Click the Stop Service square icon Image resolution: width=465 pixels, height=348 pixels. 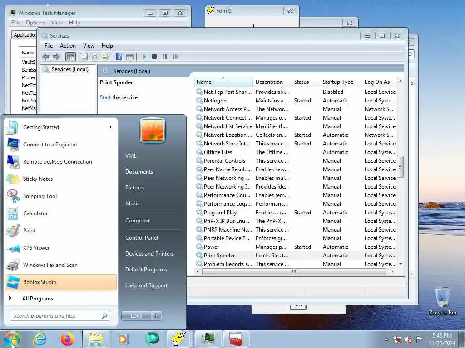(154, 57)
